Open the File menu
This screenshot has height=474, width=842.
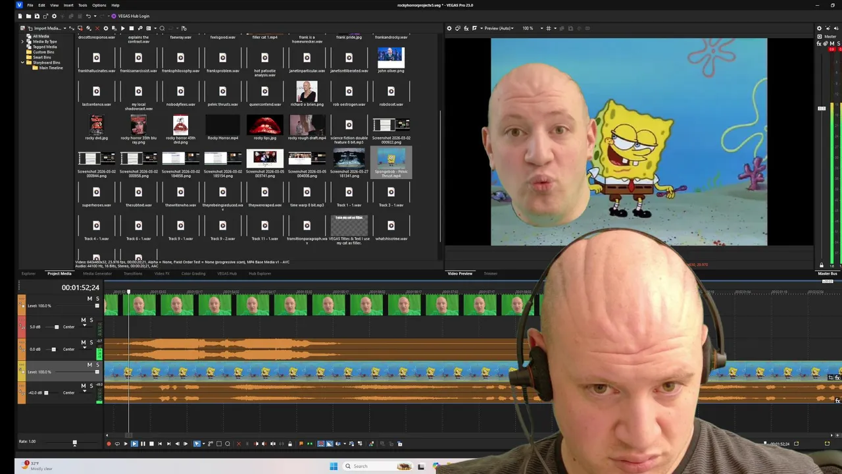click(30, 5)
